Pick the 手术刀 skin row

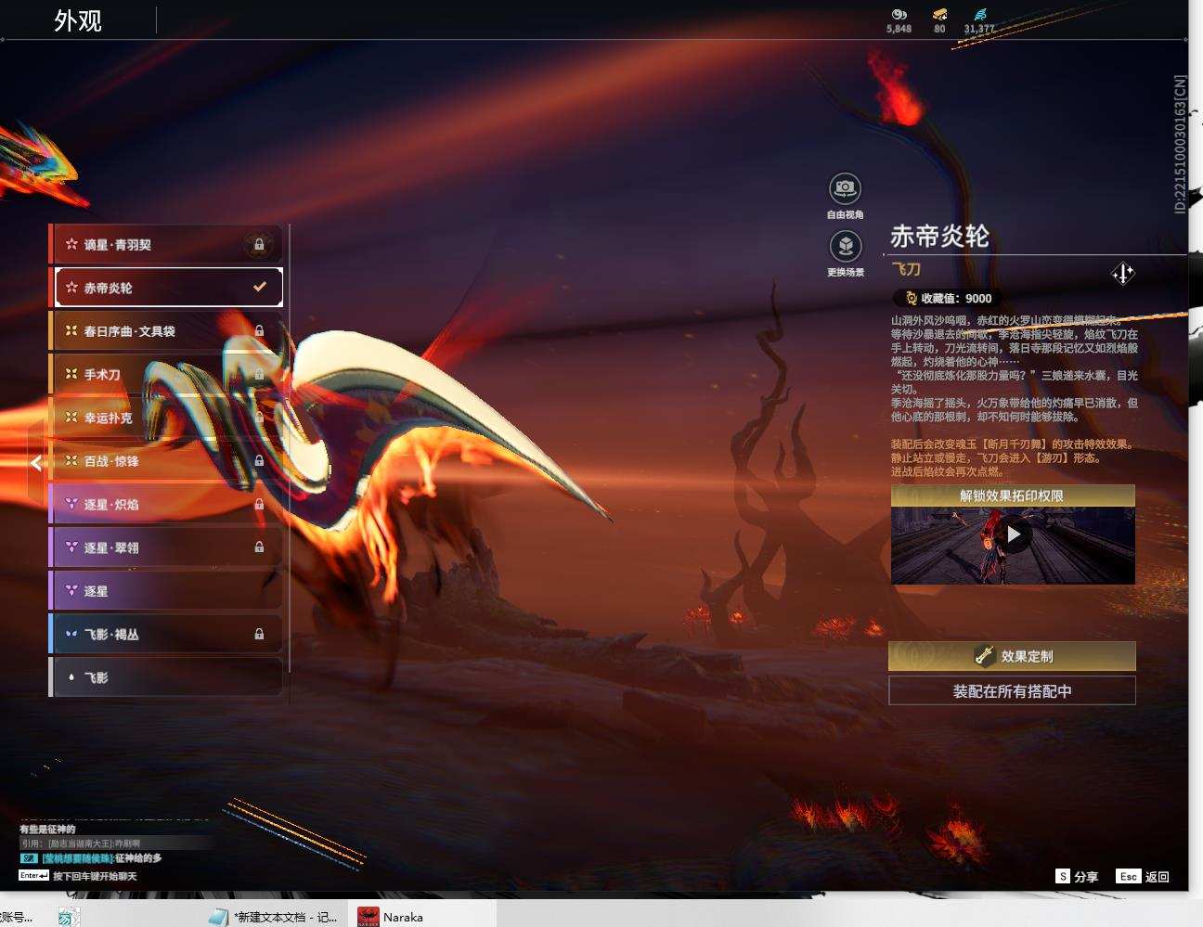pyautogui.click(x=166, y=374)
